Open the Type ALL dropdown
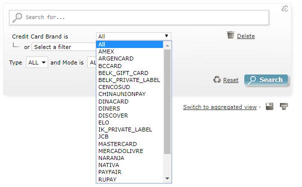This screenshot has height=187, width=302. (37, 62)
